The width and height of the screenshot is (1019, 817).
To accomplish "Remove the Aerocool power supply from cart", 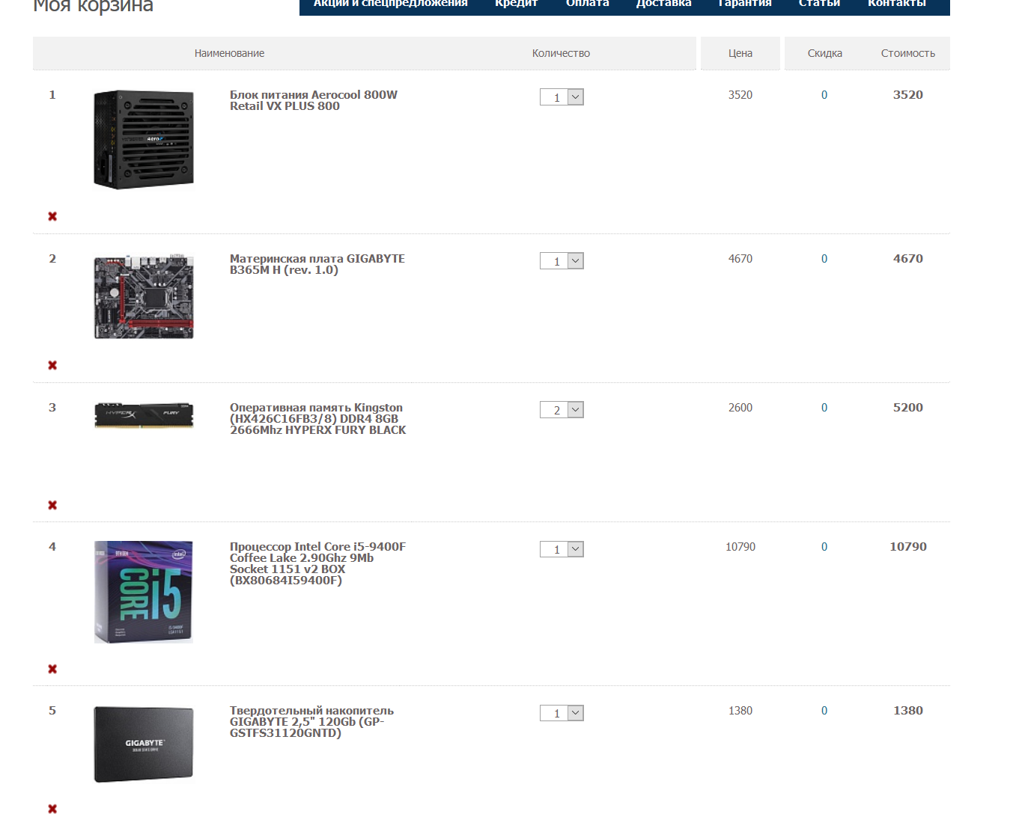I will (x=52, y=216).
